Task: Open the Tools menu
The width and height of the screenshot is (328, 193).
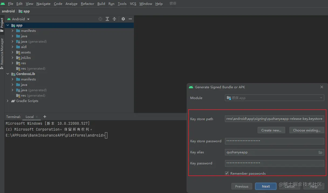Action: click(122, 4)
